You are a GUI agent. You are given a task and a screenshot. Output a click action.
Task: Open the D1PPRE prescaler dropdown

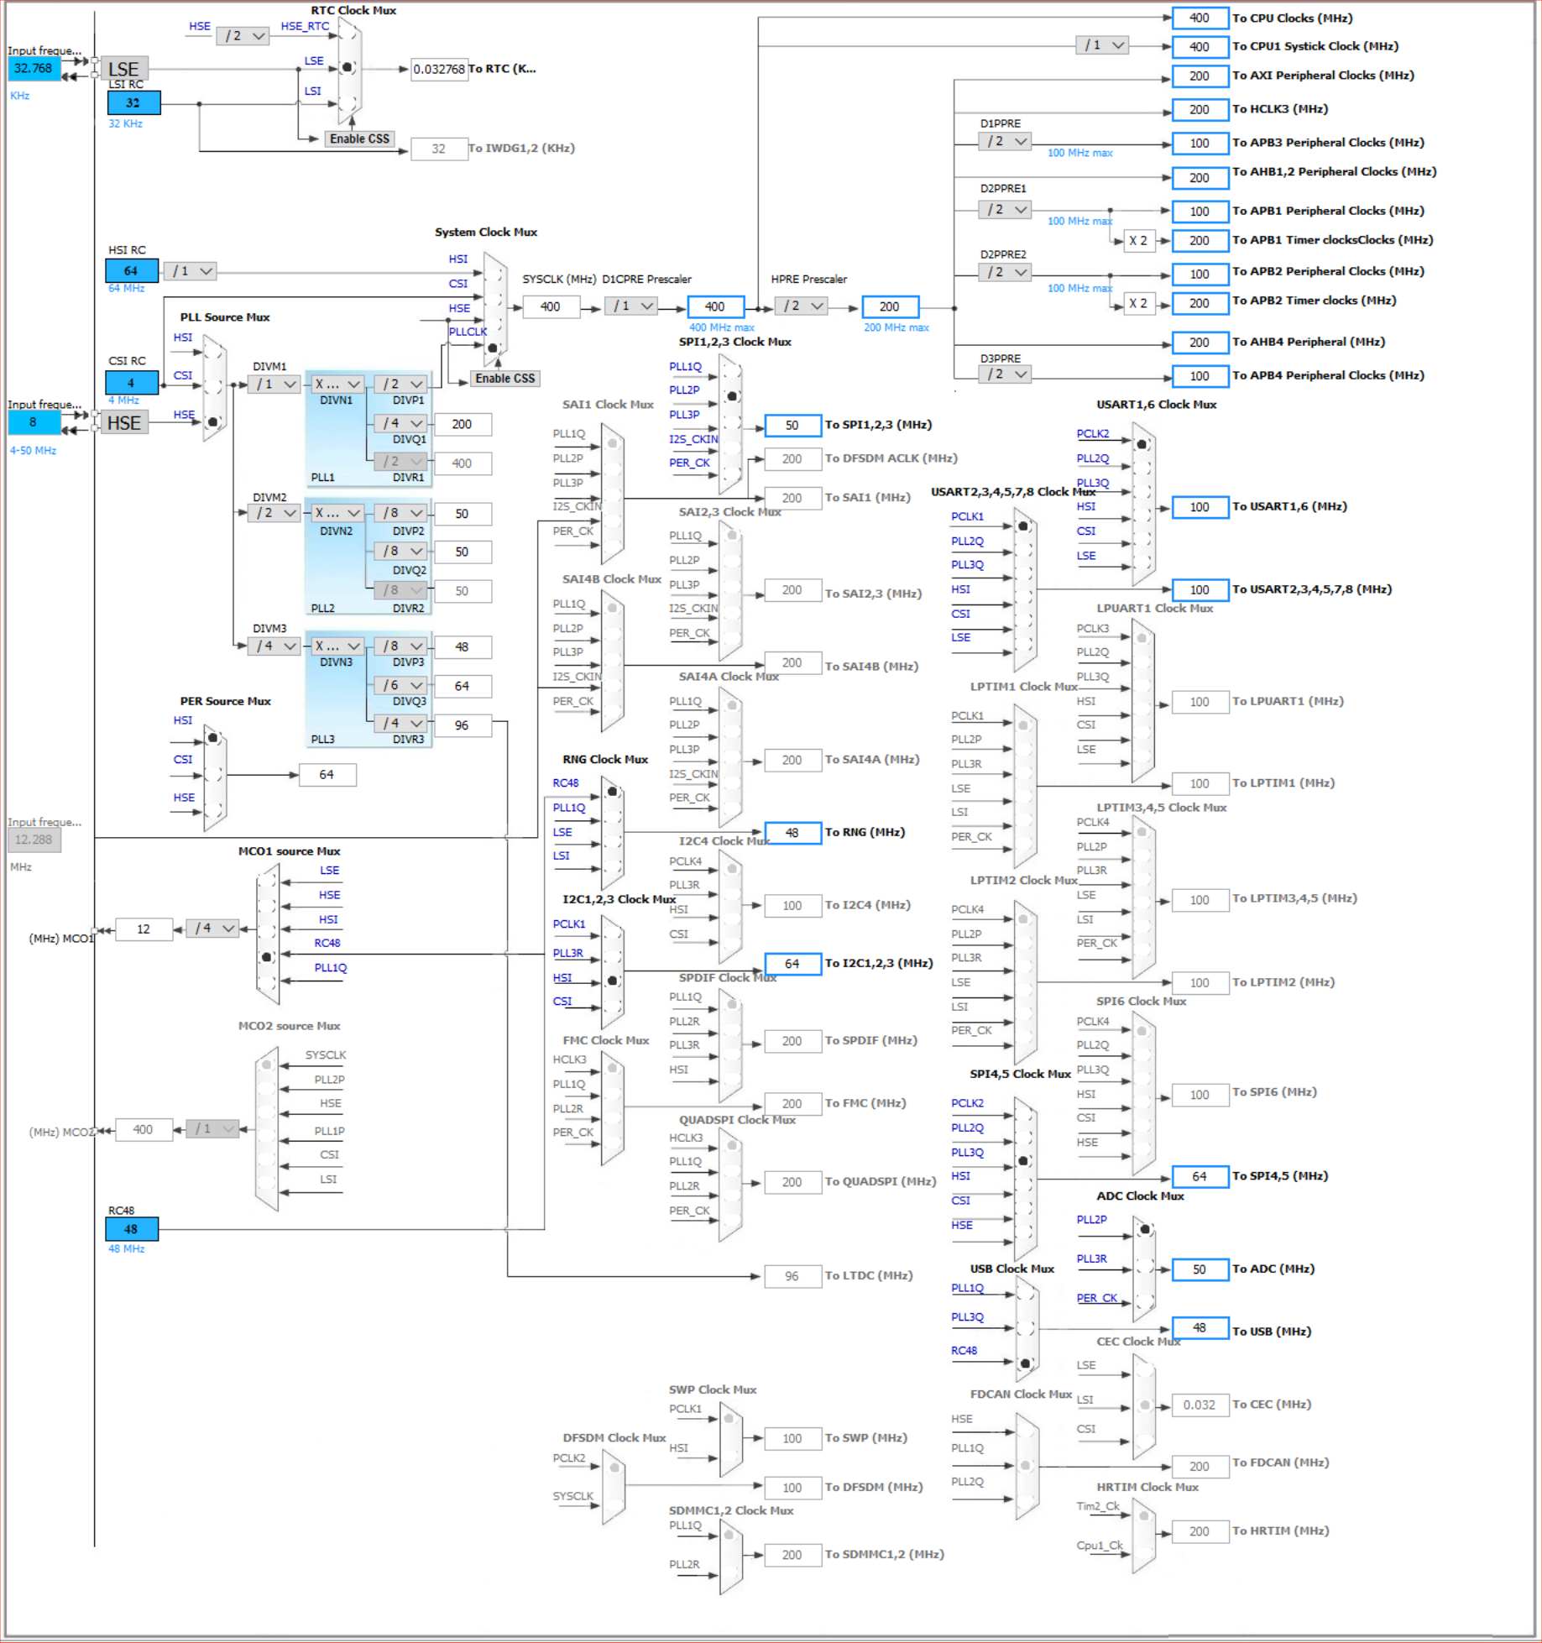pyautogui.click(x=1006, y=142)
